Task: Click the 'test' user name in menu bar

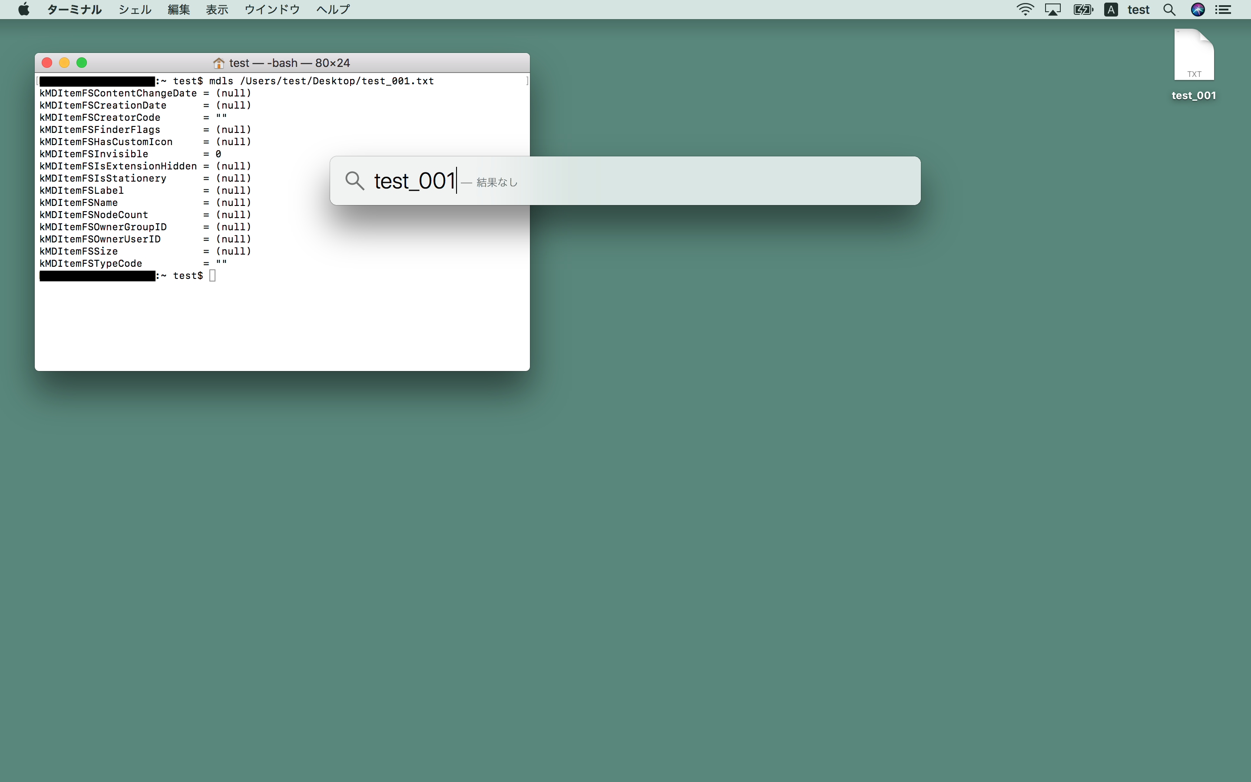Action: coord(1138,9)
